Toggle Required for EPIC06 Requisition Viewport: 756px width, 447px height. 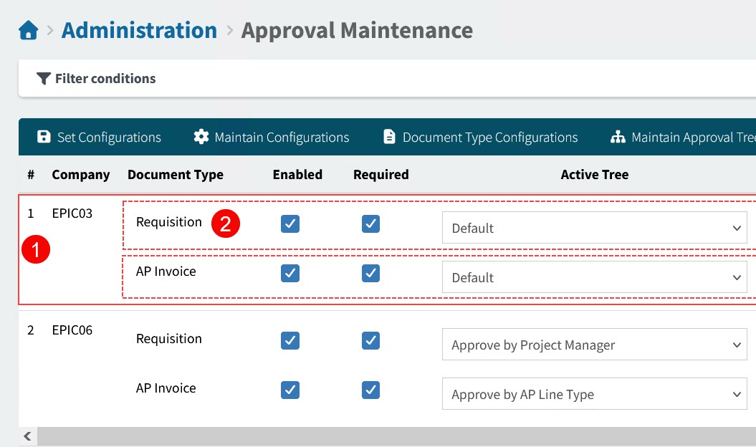tap(370, 340)
